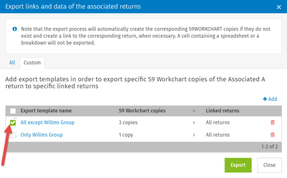The width and height of the screenshot is (287, 178).
Task: Click the Export template name column header
Action: pos(46,111)
